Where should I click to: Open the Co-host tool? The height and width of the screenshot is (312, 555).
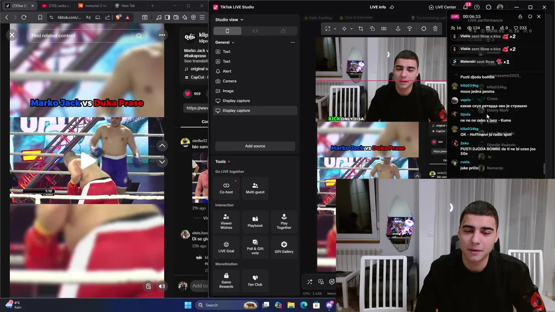226,188
